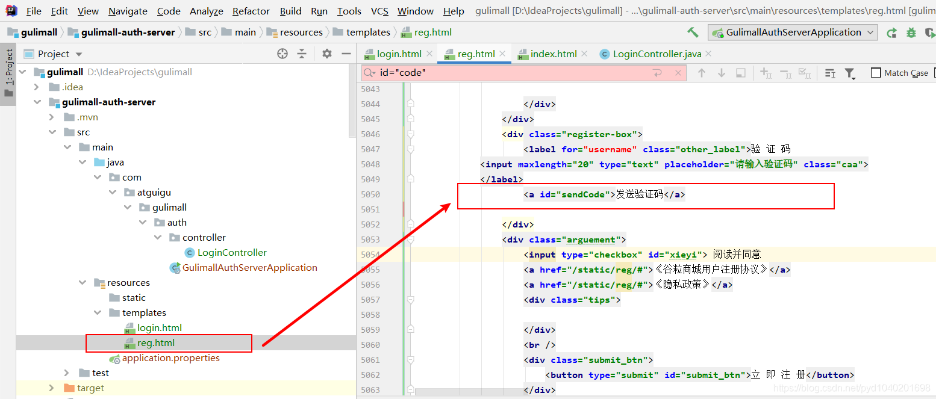Screen dimensions: 936x399
Task: Select the static folder in project tree
Action: (x=134, y=298)
